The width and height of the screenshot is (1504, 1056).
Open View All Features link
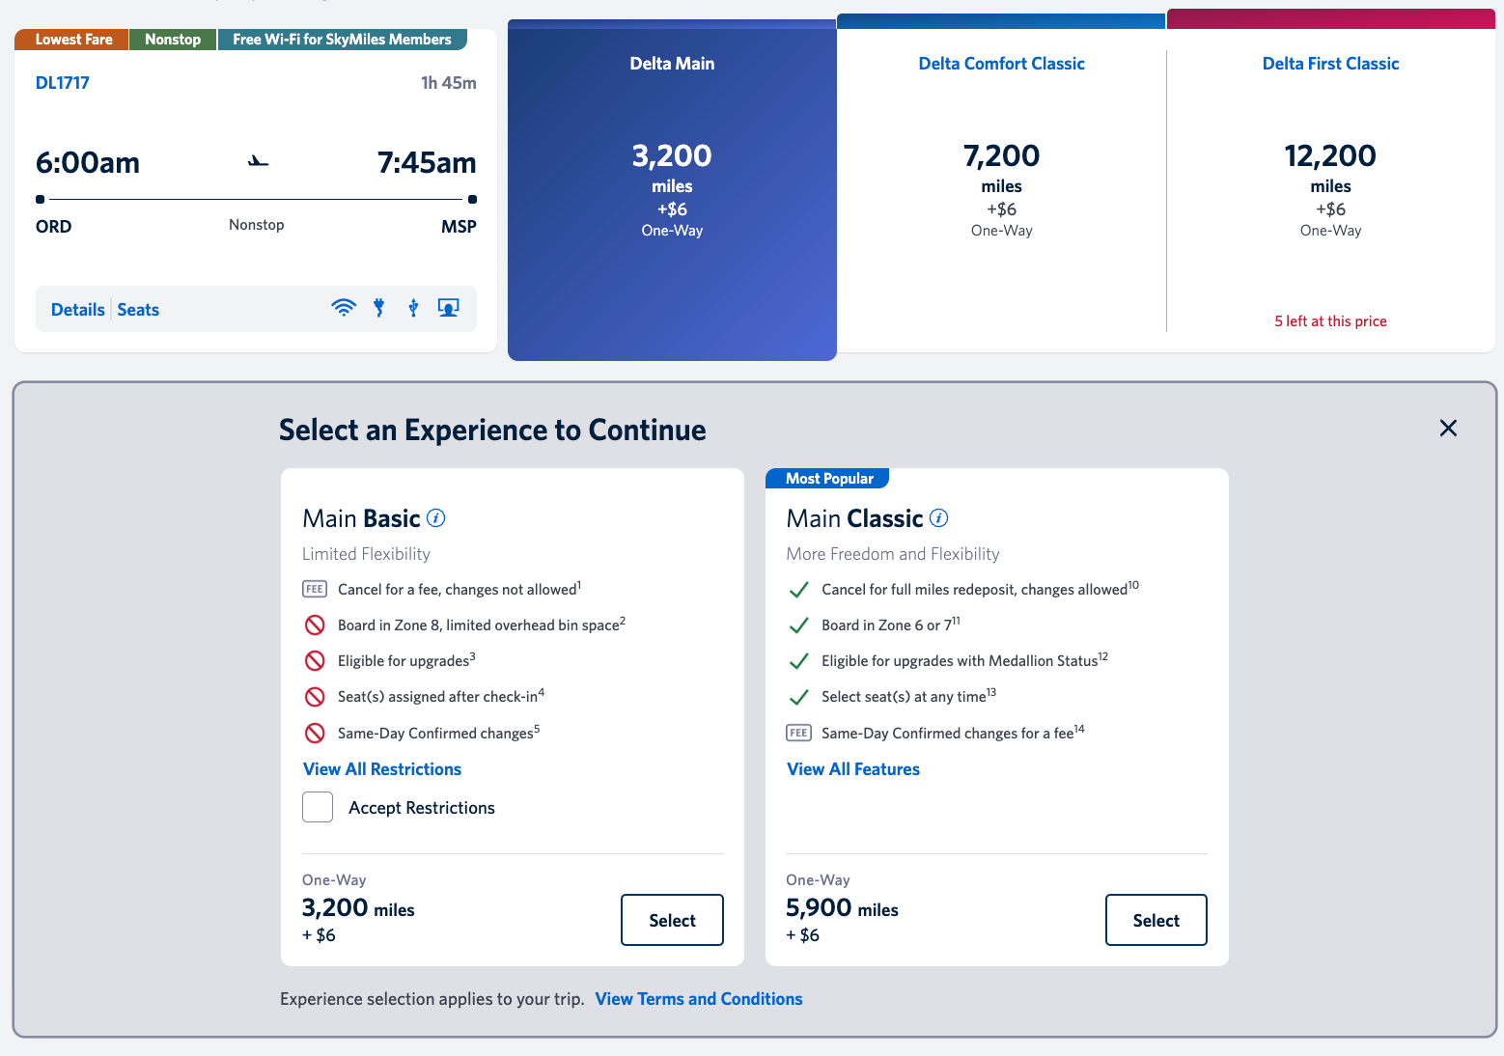(853, 769)
